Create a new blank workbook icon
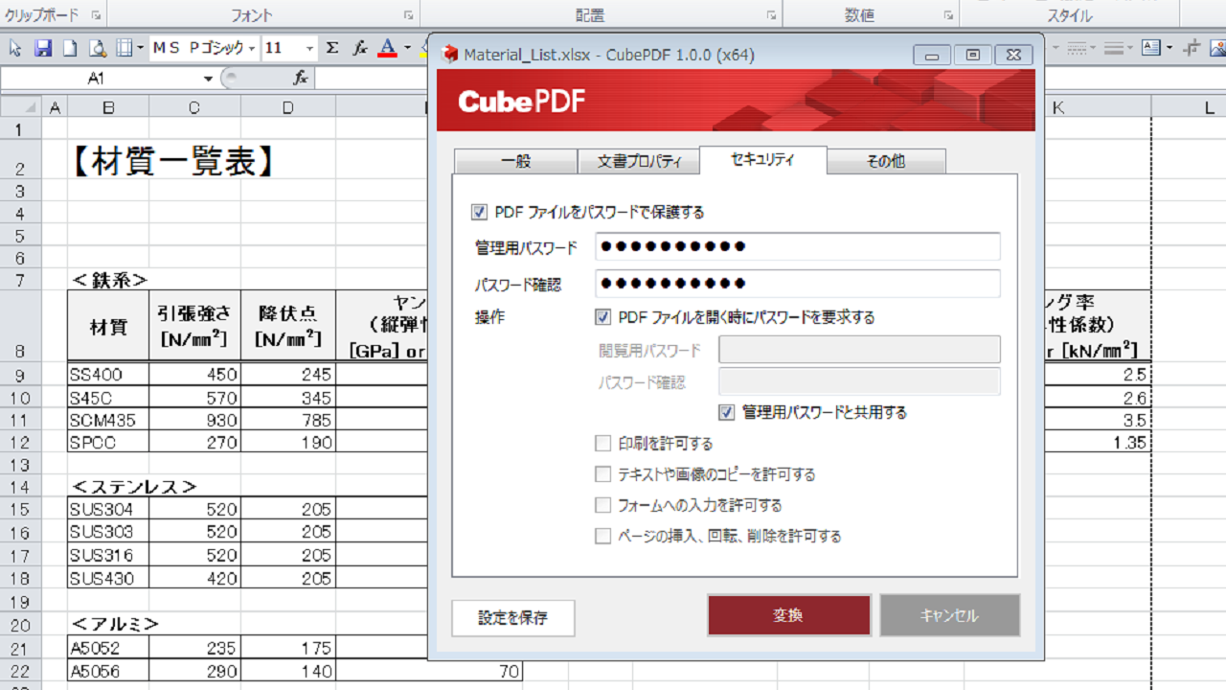Viewport: 1226px width, 690px height. (70, 48)
